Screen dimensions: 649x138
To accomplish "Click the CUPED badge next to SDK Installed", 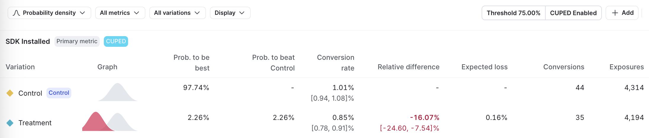I will coord(116,41).
